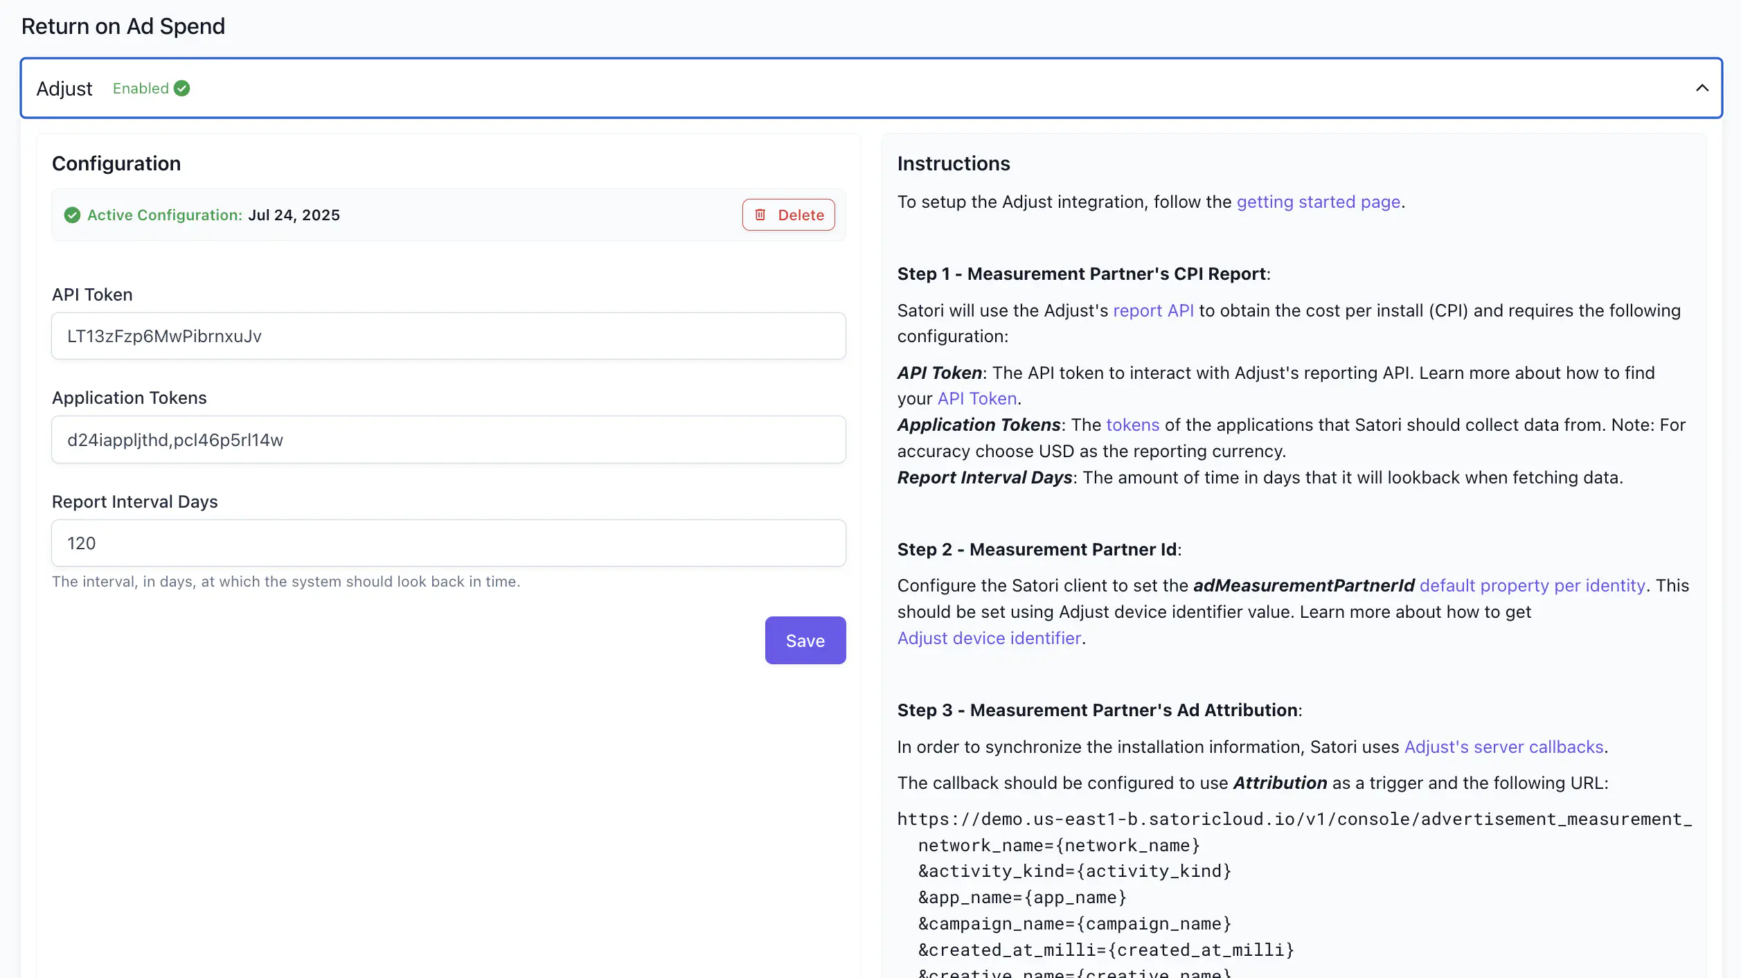
Task: Select the Application Tokens input field
Action: [x=449, y=439]
